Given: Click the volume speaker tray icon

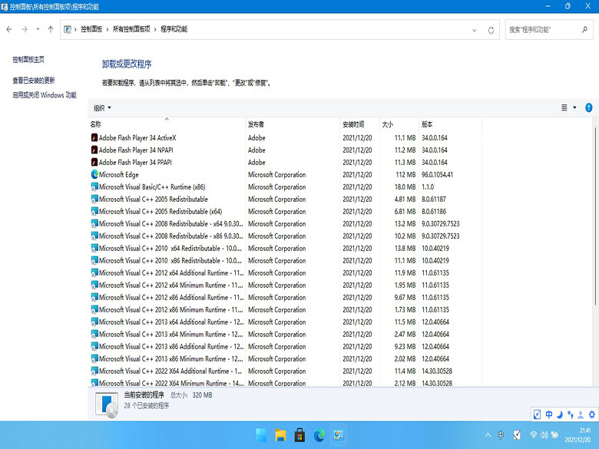Looking at the screenshot, I should tap(544, 435).
